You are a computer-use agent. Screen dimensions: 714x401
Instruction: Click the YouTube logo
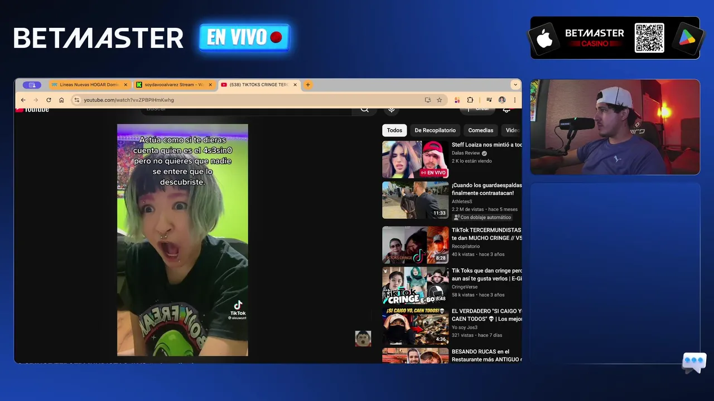tap(32, 110)
